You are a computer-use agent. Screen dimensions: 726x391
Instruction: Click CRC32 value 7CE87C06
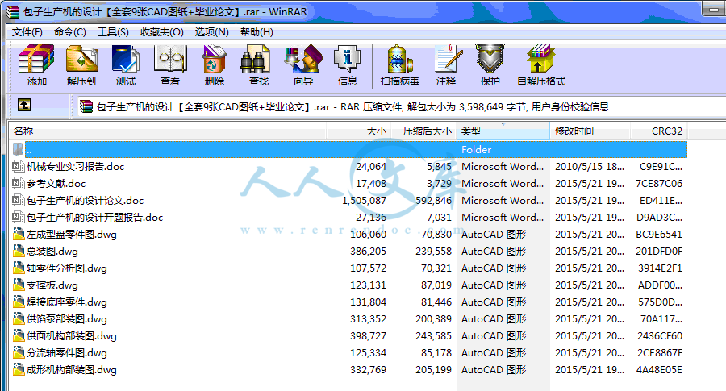659,183
